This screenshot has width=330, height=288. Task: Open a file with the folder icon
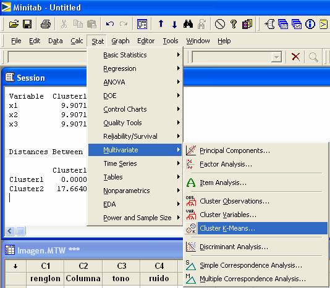click(14, 24)
